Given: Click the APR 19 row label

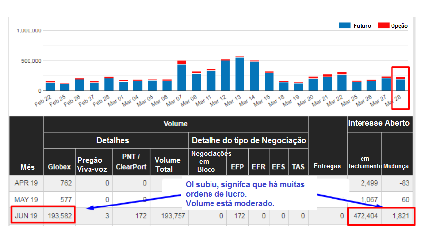Looking at the screenshot, I should click(27, 183).
